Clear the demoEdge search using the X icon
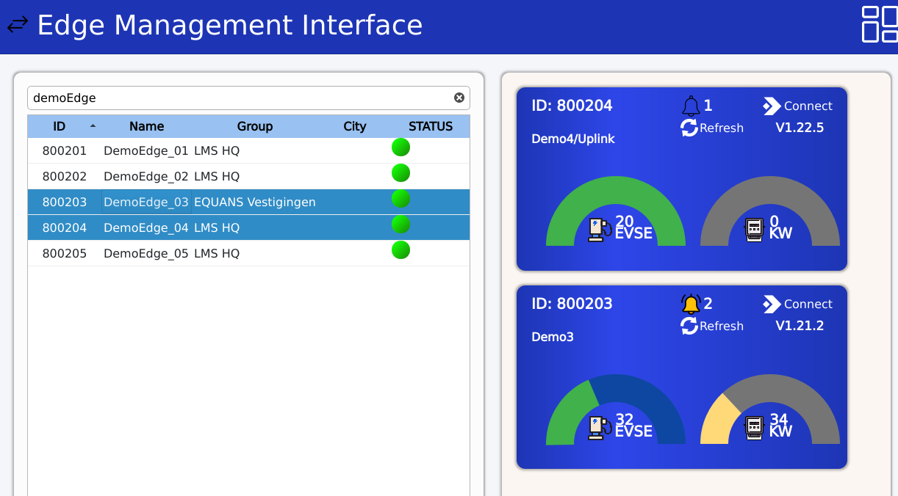This screenshot has height=496, width=898. point(459,98)
